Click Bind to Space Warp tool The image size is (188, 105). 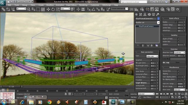tap(13, 9)
